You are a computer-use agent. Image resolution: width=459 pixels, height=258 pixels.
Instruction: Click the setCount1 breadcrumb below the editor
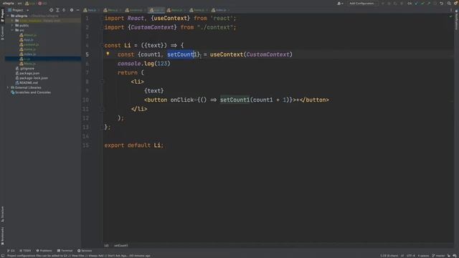[x=121, y=245]
